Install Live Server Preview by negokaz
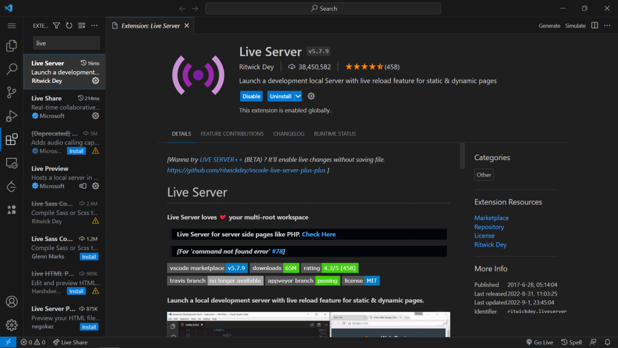 pyautogui.click(x=89, y=327)
